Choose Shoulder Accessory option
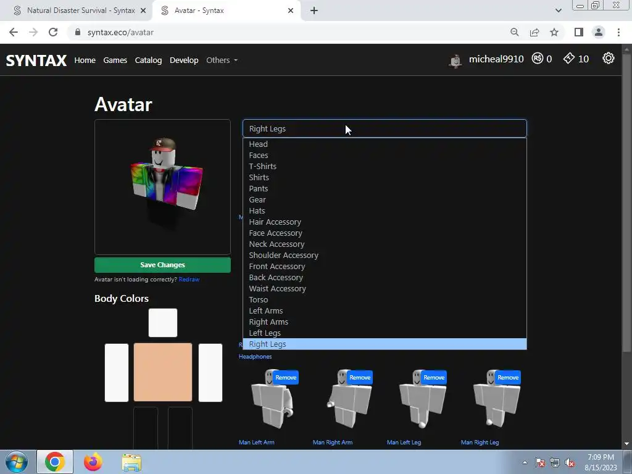 [385, 255]
